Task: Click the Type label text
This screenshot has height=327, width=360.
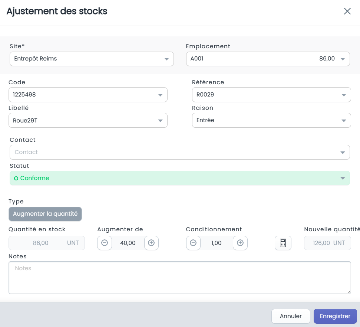Action: tap(16, 202)
